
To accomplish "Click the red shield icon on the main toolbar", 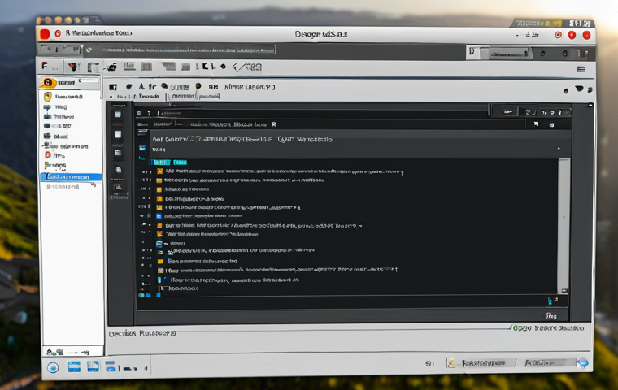I will coord(72,67).
